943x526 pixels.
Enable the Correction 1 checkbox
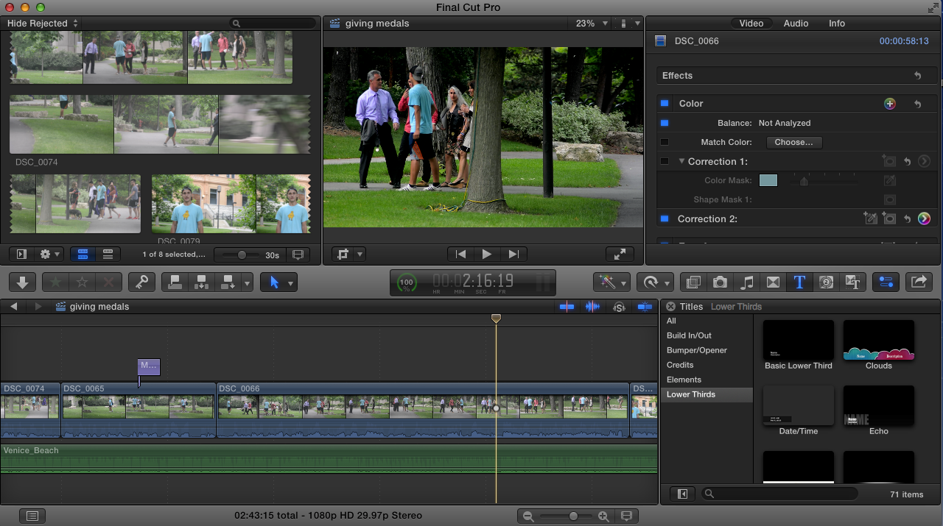tap(665, 161)
